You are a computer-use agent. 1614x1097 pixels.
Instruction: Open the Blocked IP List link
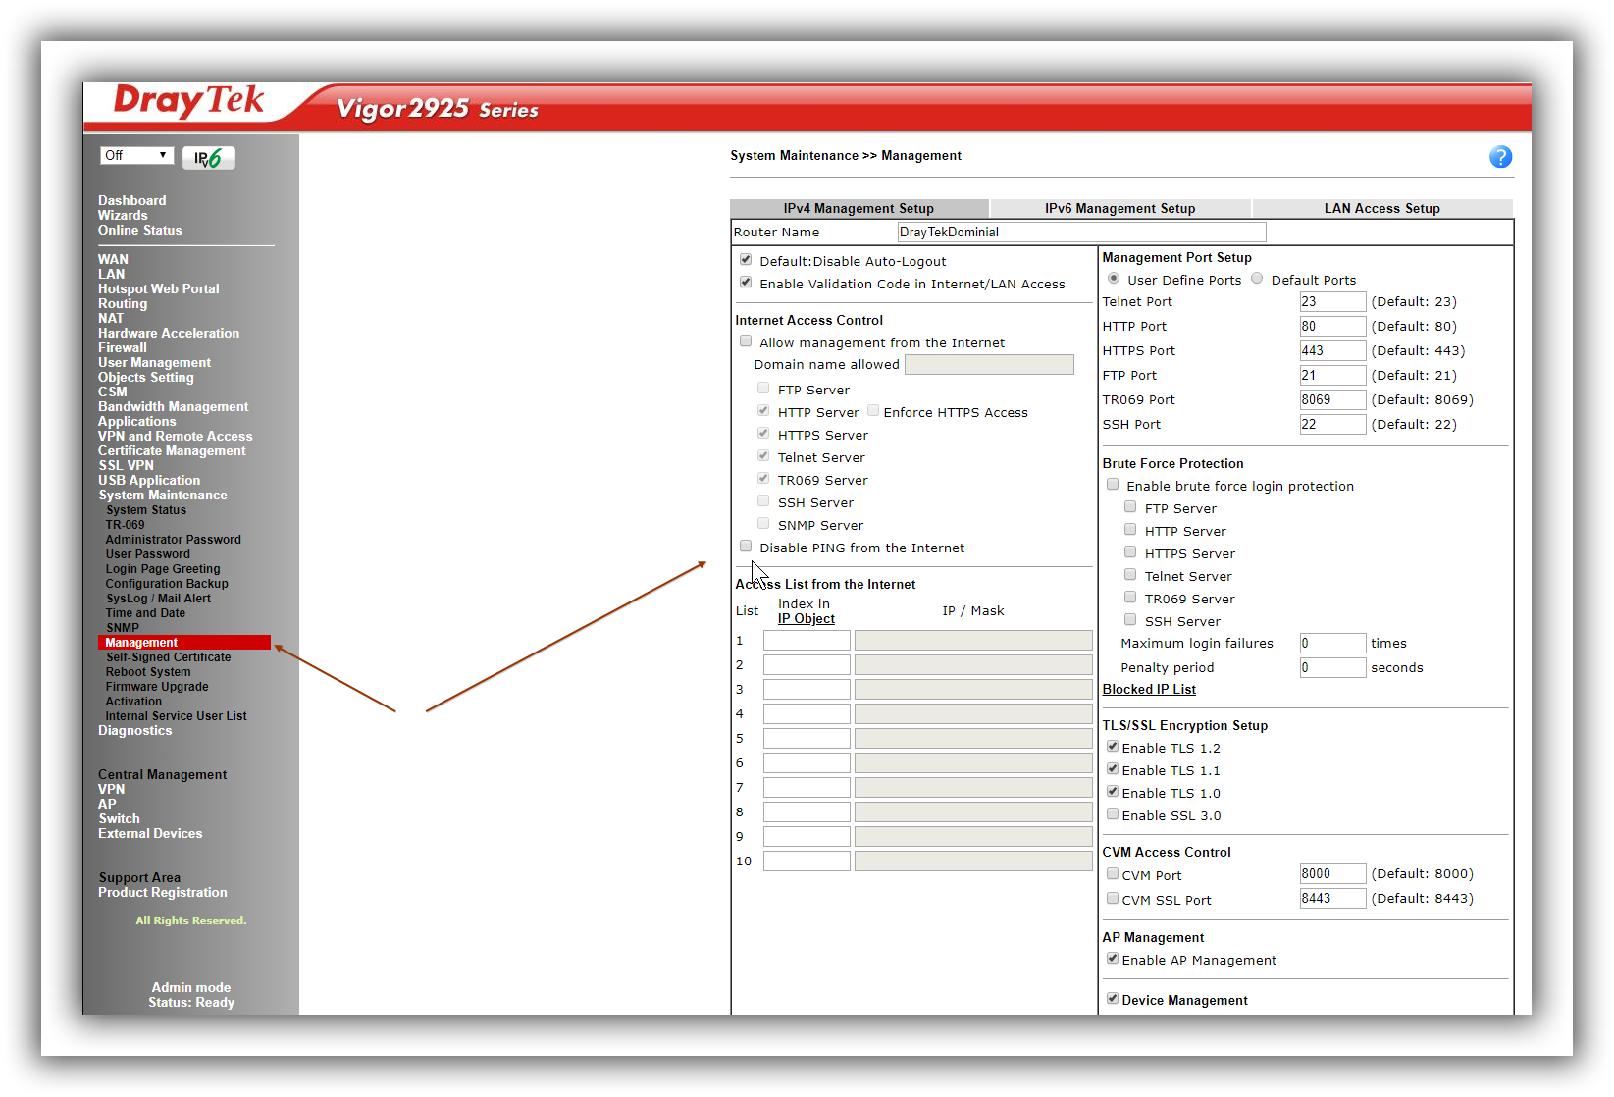[1149, 690]
